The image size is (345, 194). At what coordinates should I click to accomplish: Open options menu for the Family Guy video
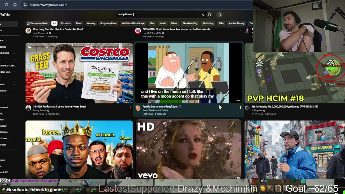pyautogui.click(x=240, y=108)
